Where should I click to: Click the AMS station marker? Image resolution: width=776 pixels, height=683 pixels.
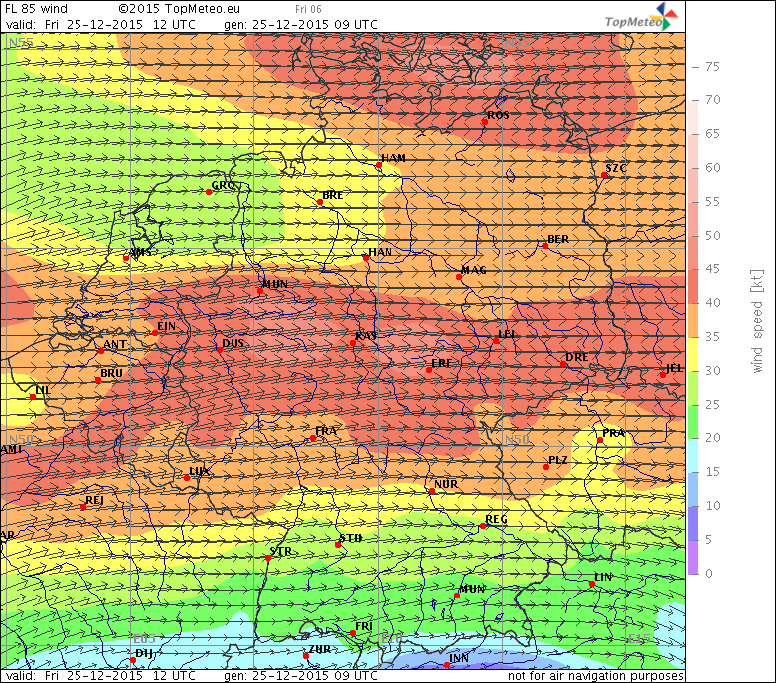(x=126, y=258)
